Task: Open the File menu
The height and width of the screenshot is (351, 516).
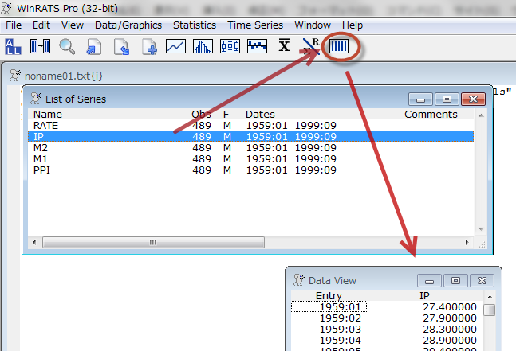Action: coord(14,25)
